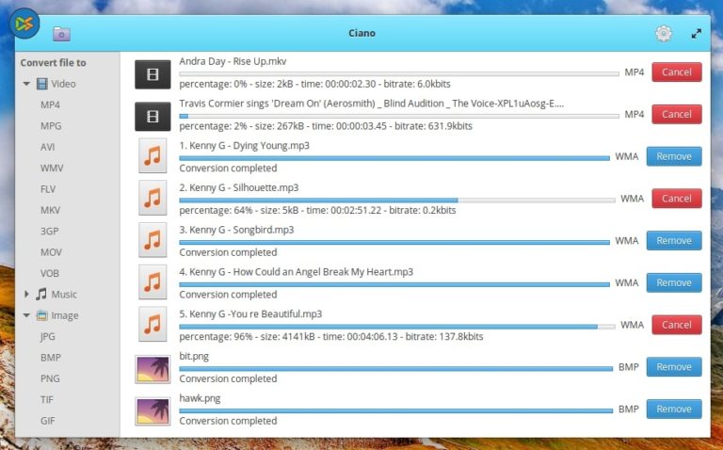Remove the hawk.png entry
This screenshot has width=723, height=450.
[673, 409]
